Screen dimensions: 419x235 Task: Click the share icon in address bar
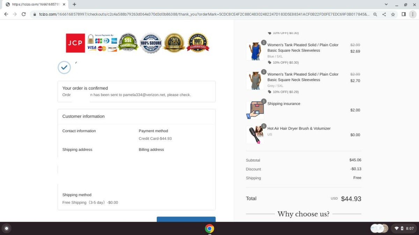(x=384, y=14)
